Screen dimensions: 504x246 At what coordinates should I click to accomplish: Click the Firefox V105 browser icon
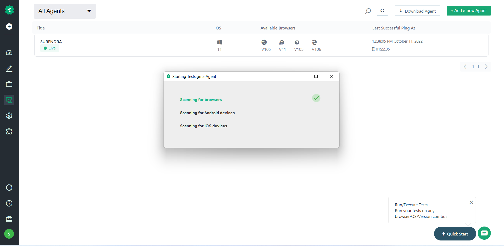click(297, 42)
